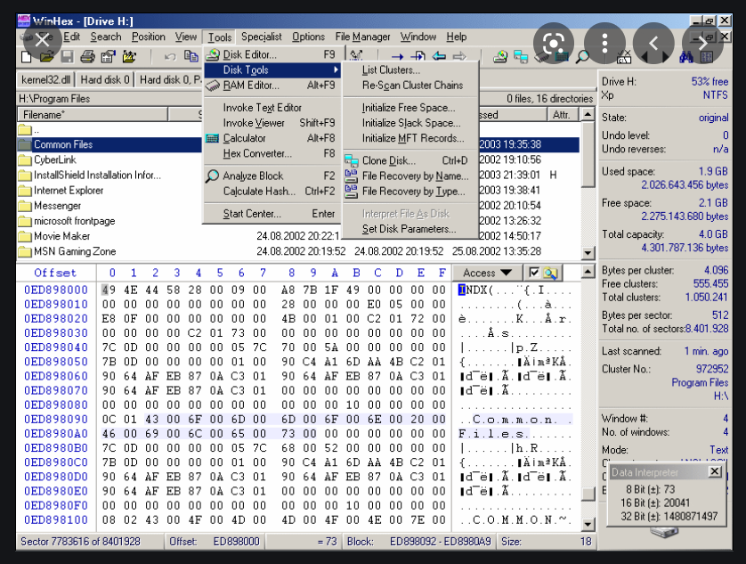The height and width of the screenshot is (564, 746).
Task: Click the previous image overlay arrow
Action: 653,44
